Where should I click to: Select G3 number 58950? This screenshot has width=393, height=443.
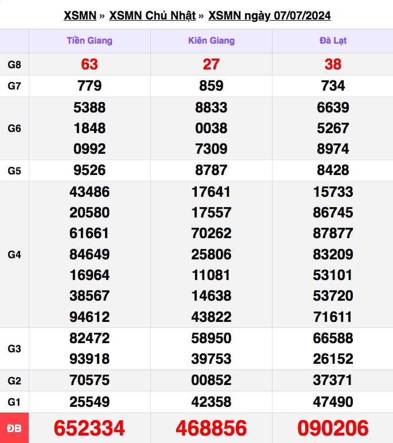[211, 338]
